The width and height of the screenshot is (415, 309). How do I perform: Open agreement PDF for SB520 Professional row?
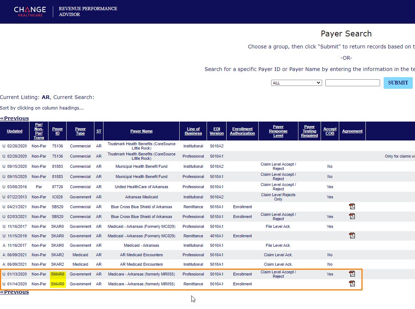pos(352,216)
